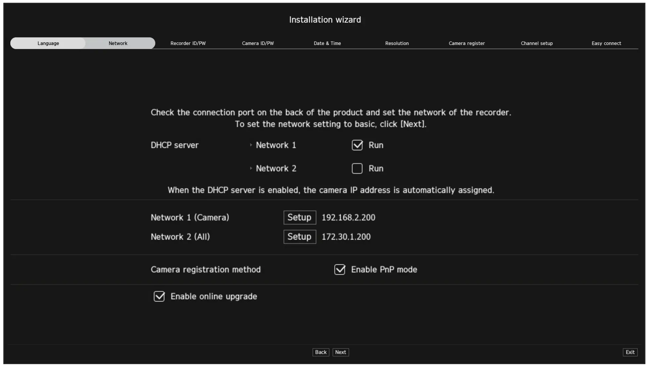
Task: Open Setup for Network 1 (Camera)
Action: (299, 217)
